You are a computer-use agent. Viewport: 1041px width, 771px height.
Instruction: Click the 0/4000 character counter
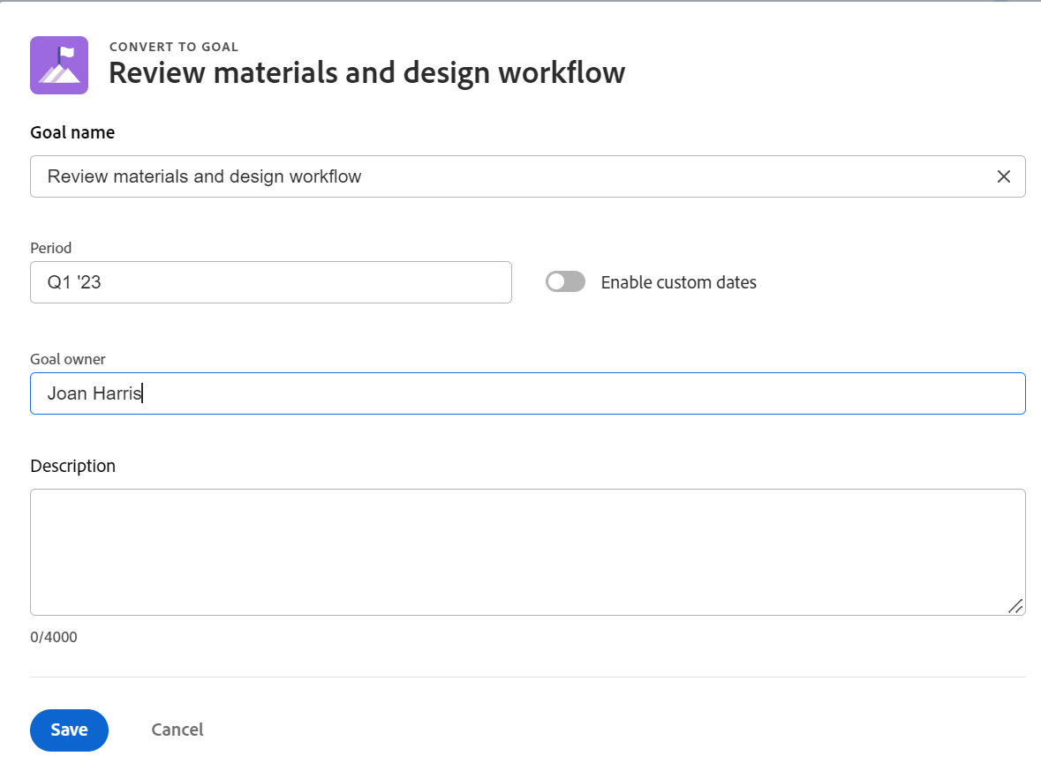point(54,636)
